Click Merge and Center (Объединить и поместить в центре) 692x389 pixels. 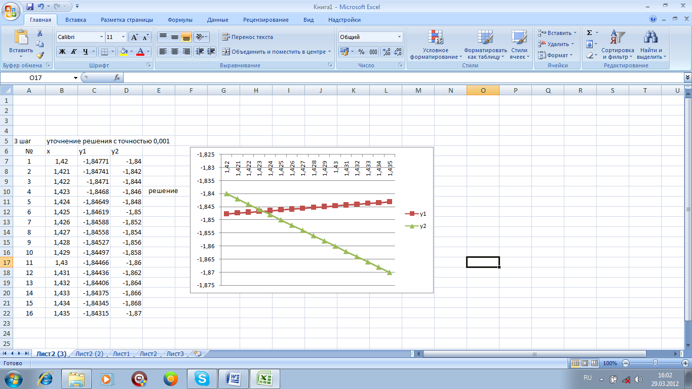click(x=276, y=52)
